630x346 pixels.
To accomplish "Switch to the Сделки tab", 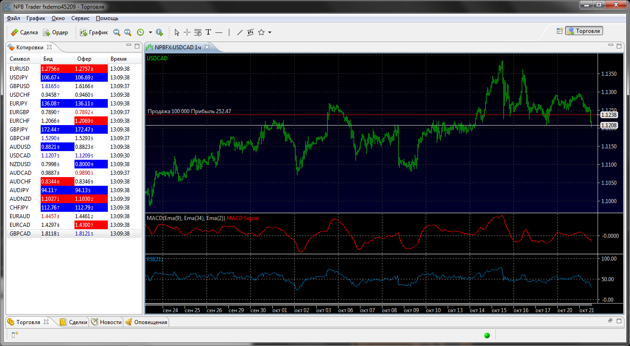I will [74, 322].
